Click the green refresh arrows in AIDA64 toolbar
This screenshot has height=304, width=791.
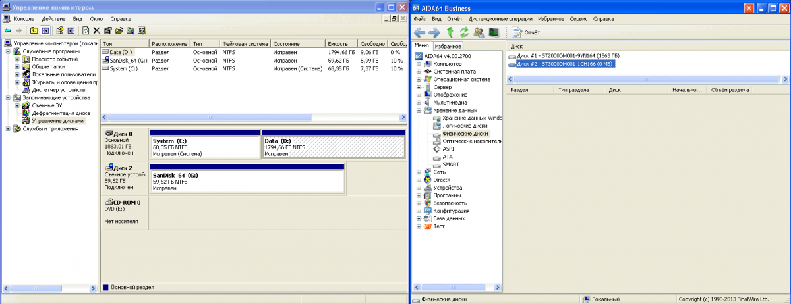tap(464, 32)
